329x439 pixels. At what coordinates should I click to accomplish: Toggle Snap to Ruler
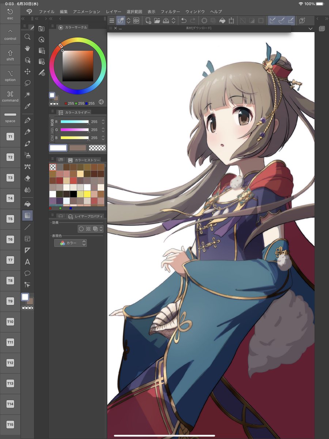272,20
